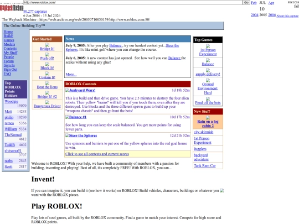Viewport: 299px width, 224px height.
Task: Click the thumbnail icon above Balance in Top Games
Action: point(208,60)
